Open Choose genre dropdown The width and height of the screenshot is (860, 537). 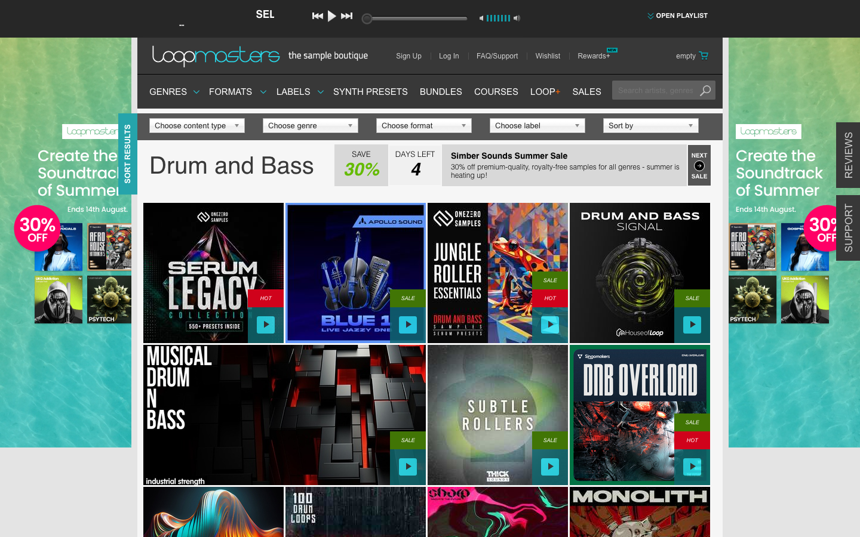311,125
